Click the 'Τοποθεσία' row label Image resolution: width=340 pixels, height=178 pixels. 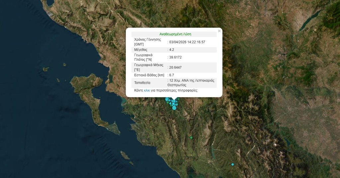(x=142, y=83)
